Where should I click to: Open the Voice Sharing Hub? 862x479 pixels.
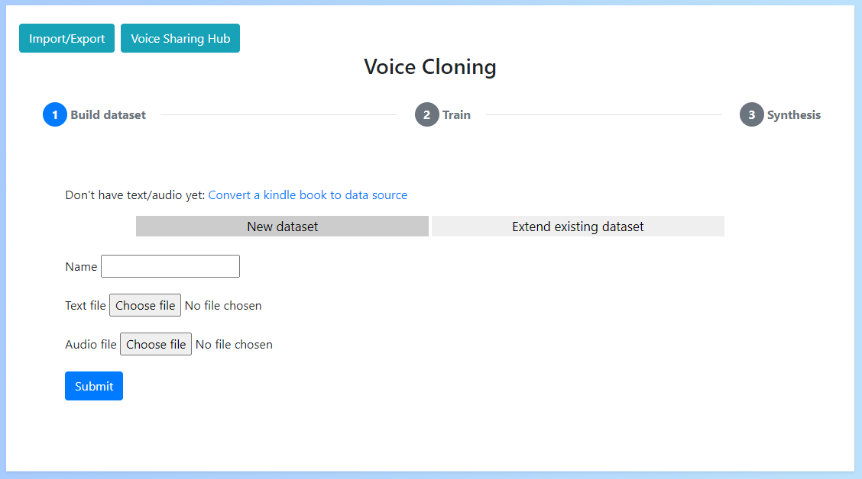(x=180, y=37)
